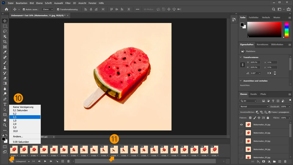The height and width of the screenshot is (165, 293).
Task: Select the Pen tool
Action: click(5, 99)
